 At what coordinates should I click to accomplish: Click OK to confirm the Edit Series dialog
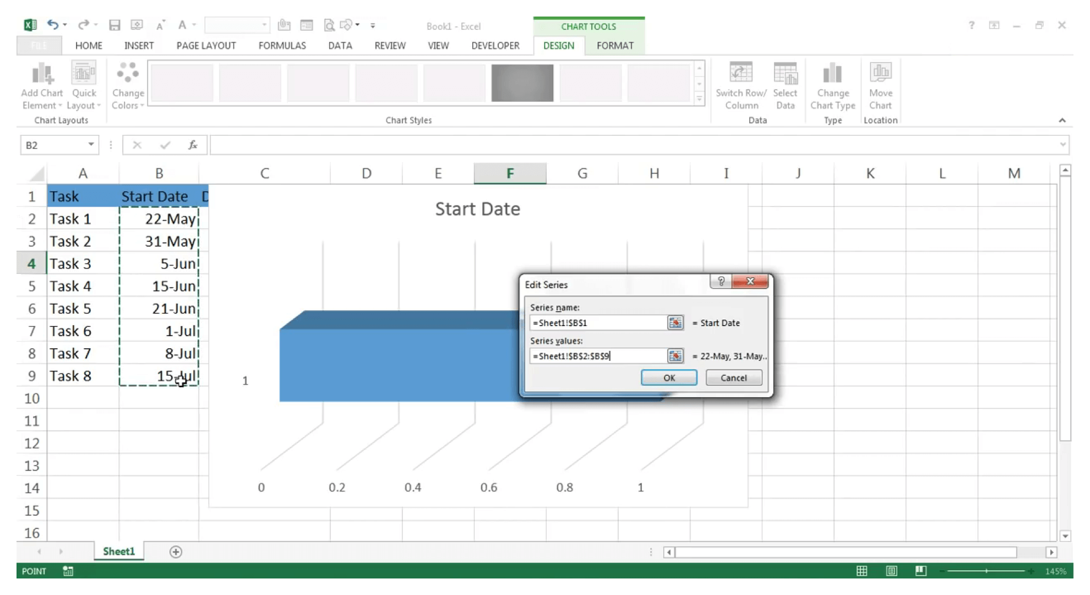click(x=668, y=377)
